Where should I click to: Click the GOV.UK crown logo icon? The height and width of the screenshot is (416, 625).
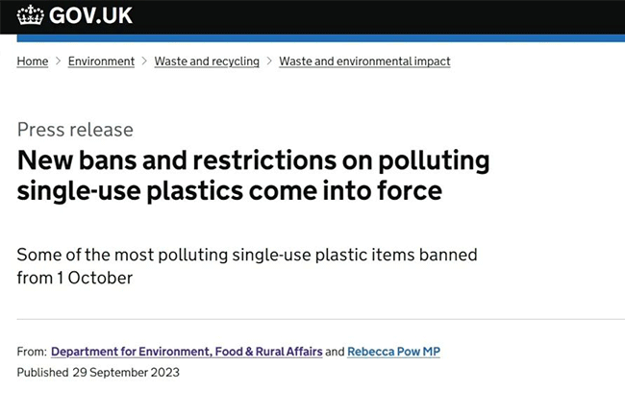click(31, 15)
